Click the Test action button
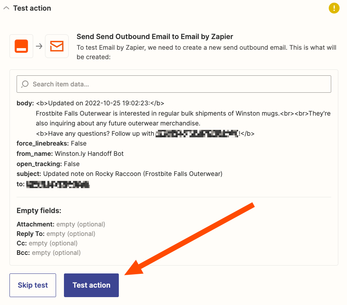The height and width of the screenshot is (305, 347). [92, 285]
